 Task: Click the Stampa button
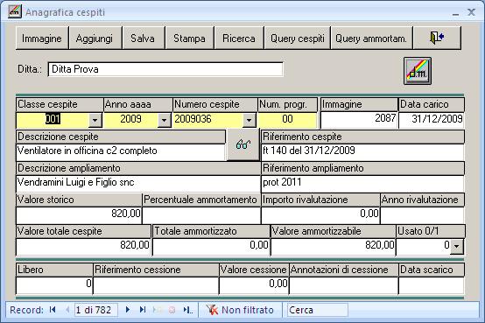(189, 38)
